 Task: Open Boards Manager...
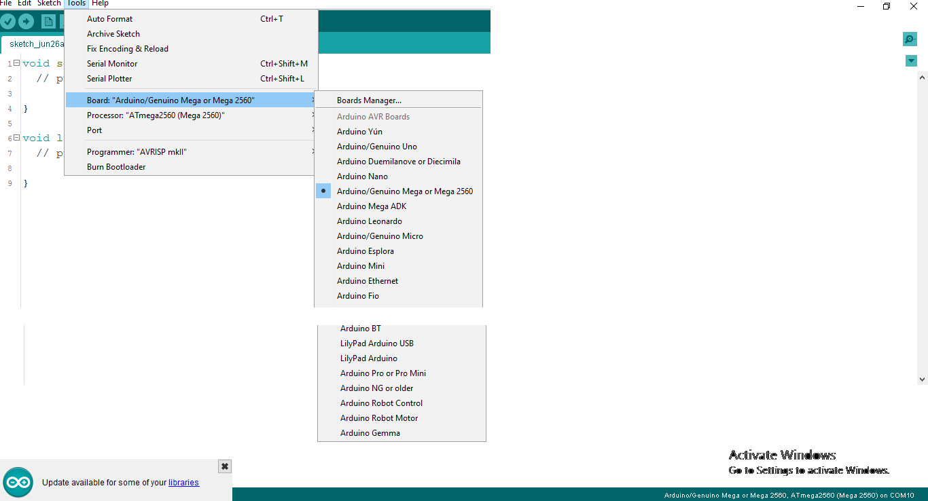tap(399, 100)
